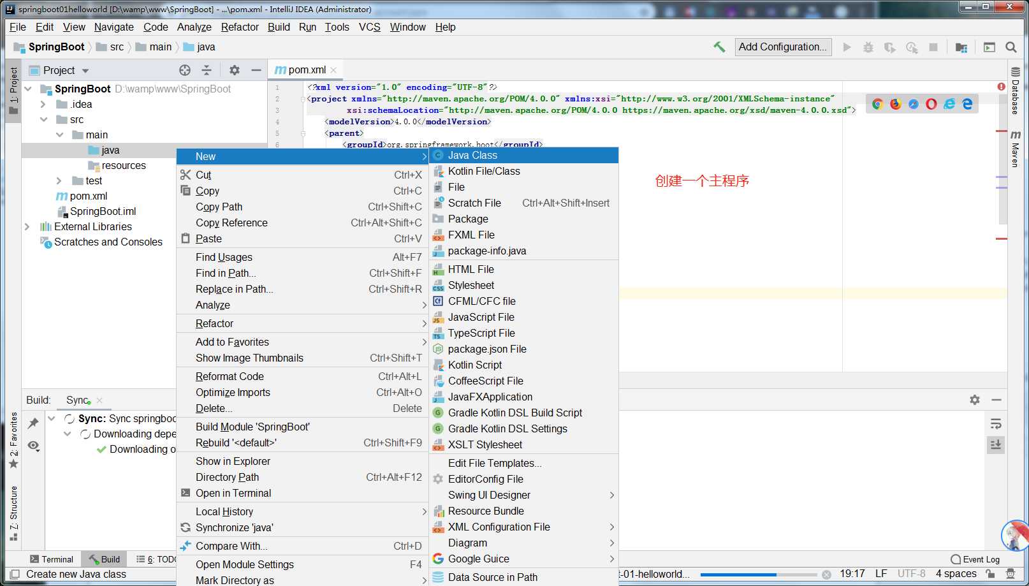Screen dimensions: 1029x586
Task: Click the Build project hammer icon
Action: pyautogui.click(x=719, y=47)
